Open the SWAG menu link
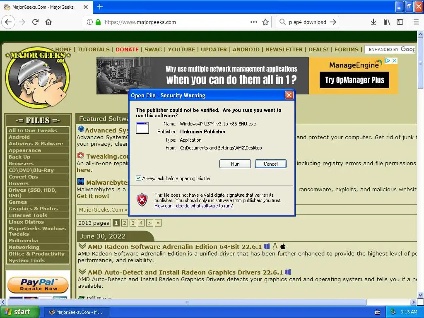 (x=153, y=50)
